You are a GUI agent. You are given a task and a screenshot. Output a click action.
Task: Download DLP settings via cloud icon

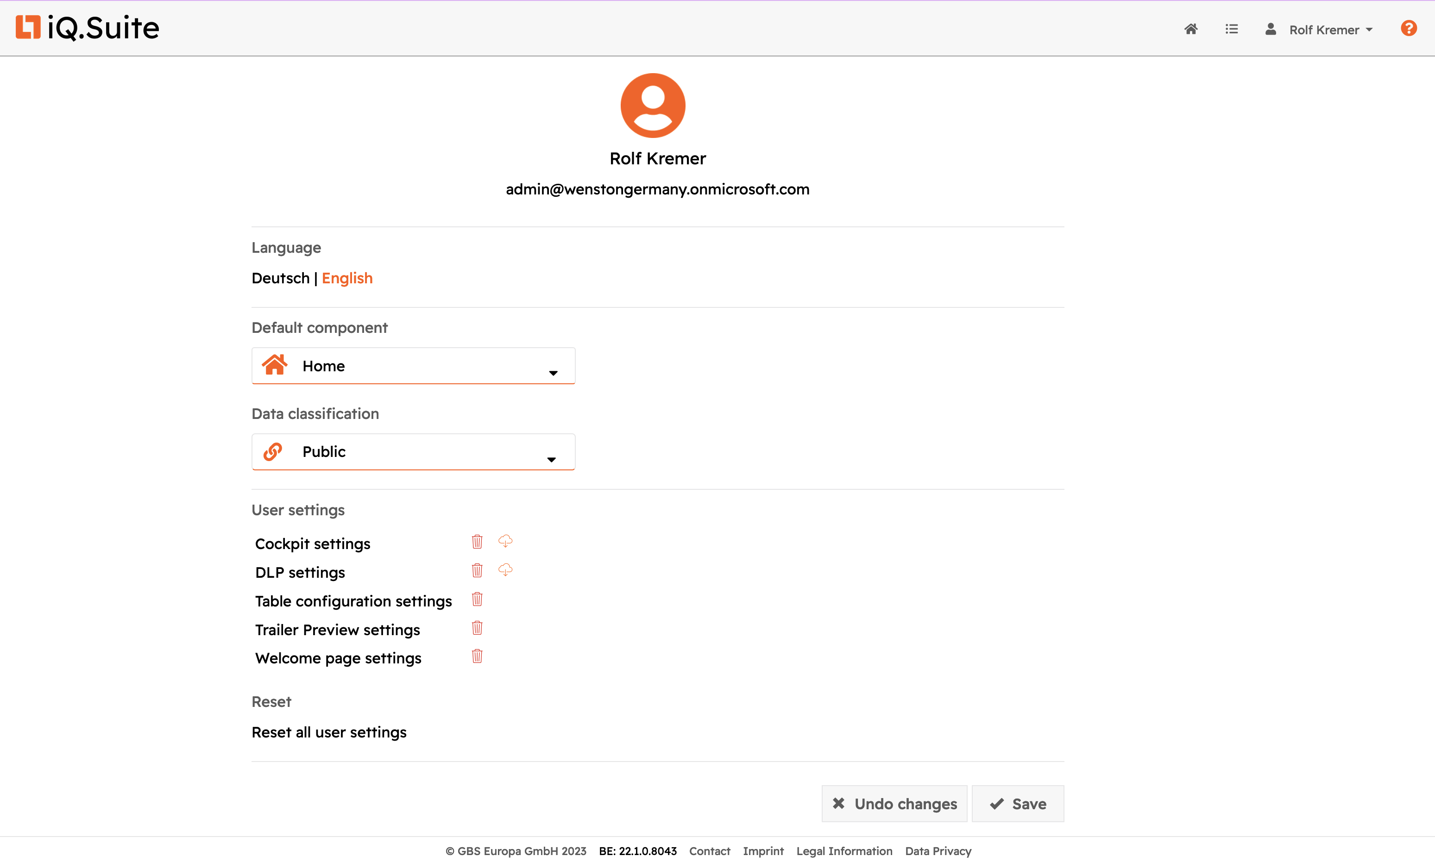[505, 569]
